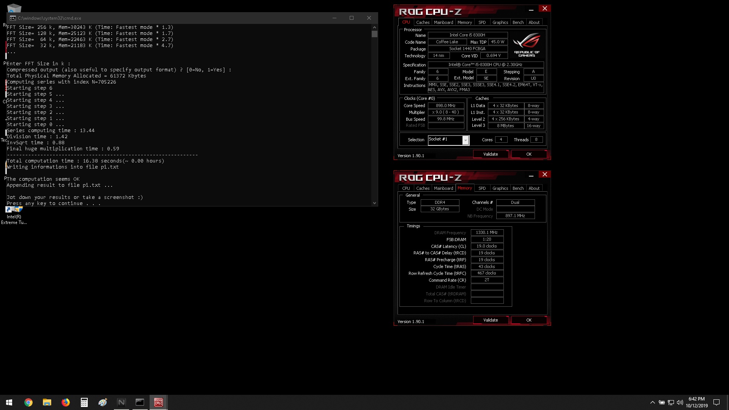The width and height of the screenshot is (729, 410).
Task: Click OK in the upper CPU-Z window
Action: tap(529, 154)
